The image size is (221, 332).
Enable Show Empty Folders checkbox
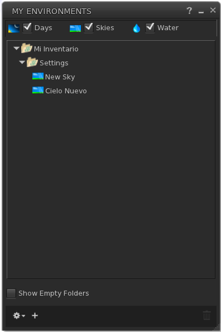(x=11, y=293)
